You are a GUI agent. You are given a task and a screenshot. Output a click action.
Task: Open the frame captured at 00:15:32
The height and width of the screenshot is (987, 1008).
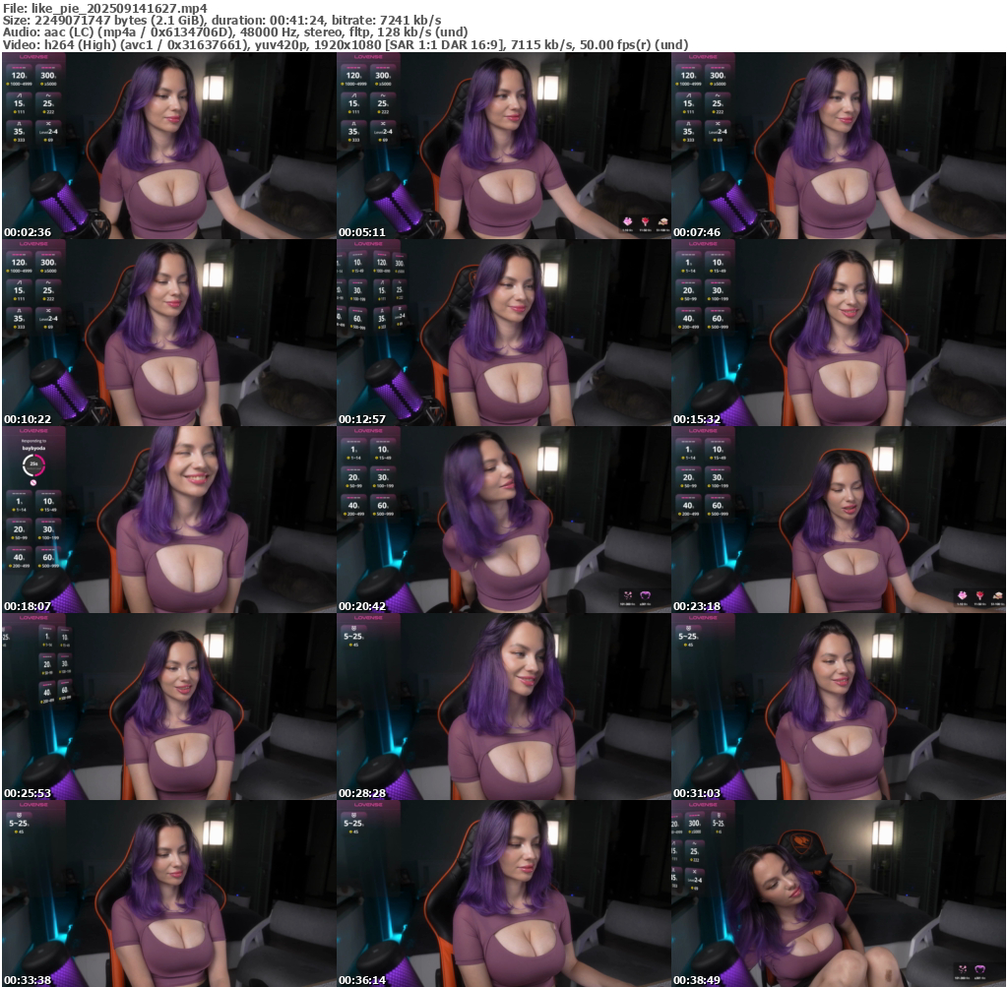(839, 333)
